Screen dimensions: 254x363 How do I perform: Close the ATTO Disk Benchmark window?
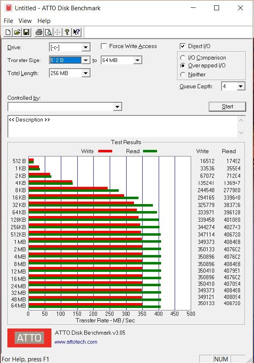pos(240,8)
